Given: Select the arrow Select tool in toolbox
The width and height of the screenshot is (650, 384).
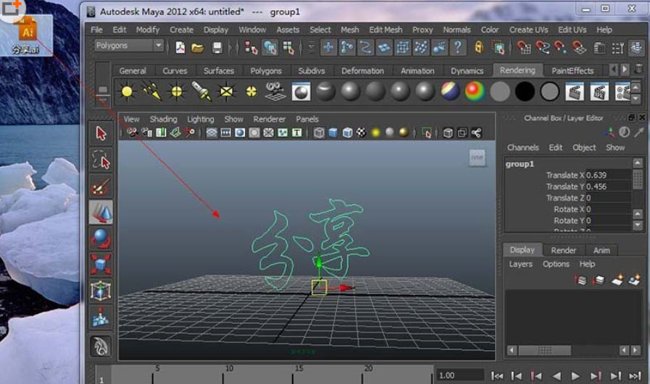Looking at the screenshot, I should click(101, 134).
